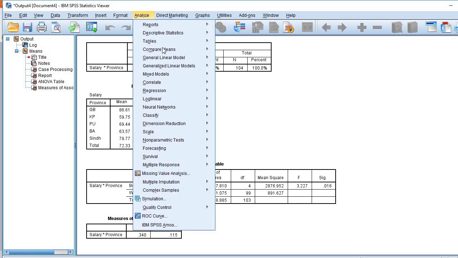Open the Help menu
The height and width of the screenshot is (258, 458).
[291, 15]
